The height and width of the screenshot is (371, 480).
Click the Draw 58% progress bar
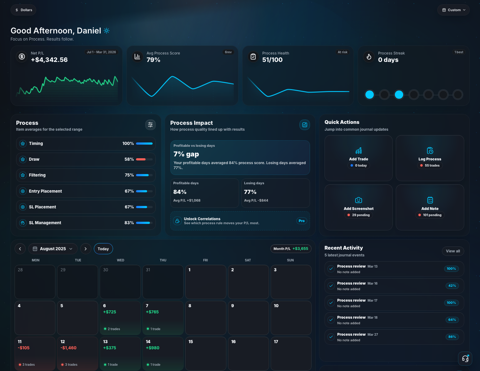pos(144,159)
